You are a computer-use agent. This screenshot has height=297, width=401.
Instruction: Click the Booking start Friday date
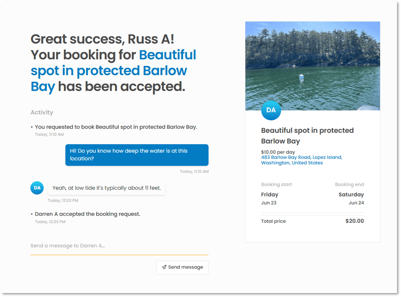[269, 194]
